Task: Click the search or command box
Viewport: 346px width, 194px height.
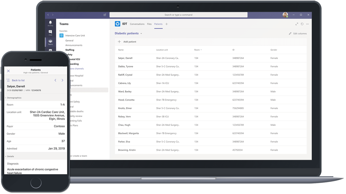Action: [178, 15]
